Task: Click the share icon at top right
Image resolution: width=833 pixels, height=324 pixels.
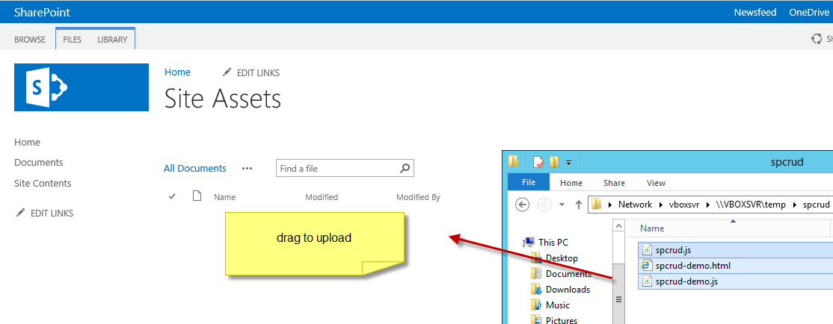Action: click(x=817, y=39)
